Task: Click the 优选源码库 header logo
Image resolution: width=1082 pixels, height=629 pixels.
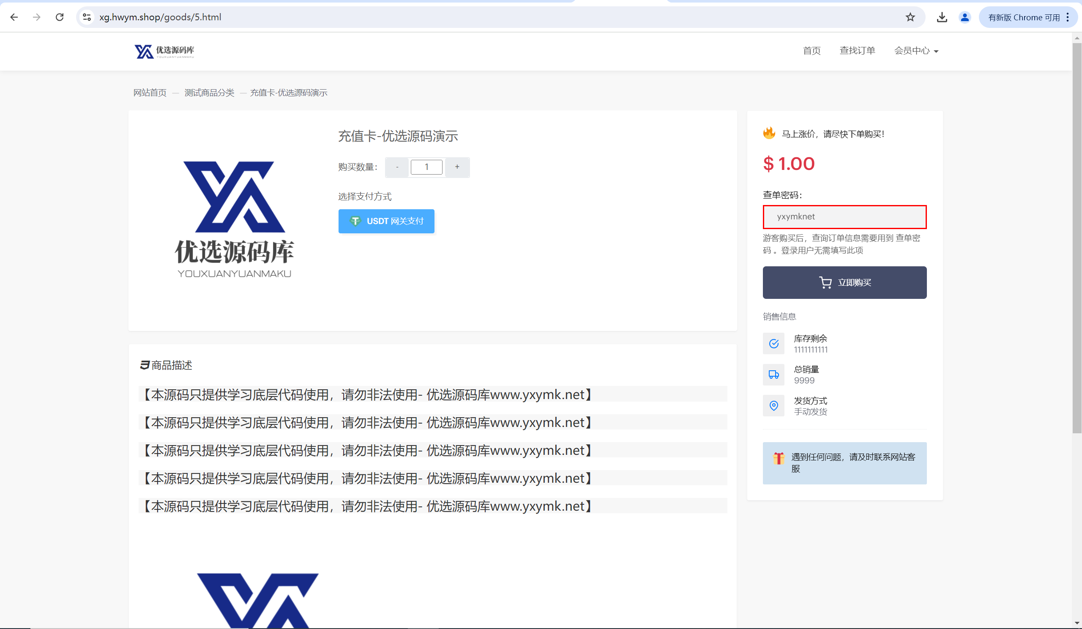Action: 164,51
